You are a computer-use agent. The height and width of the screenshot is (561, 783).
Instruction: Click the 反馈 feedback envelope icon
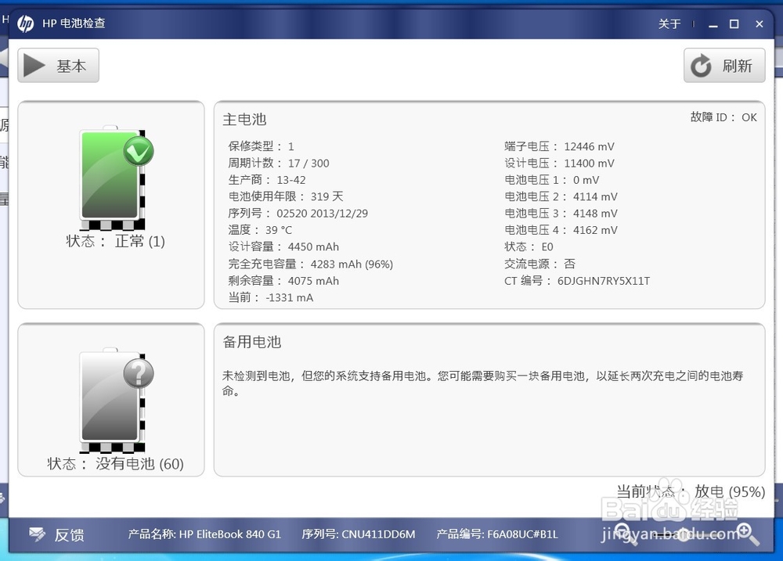pos(37,534)
